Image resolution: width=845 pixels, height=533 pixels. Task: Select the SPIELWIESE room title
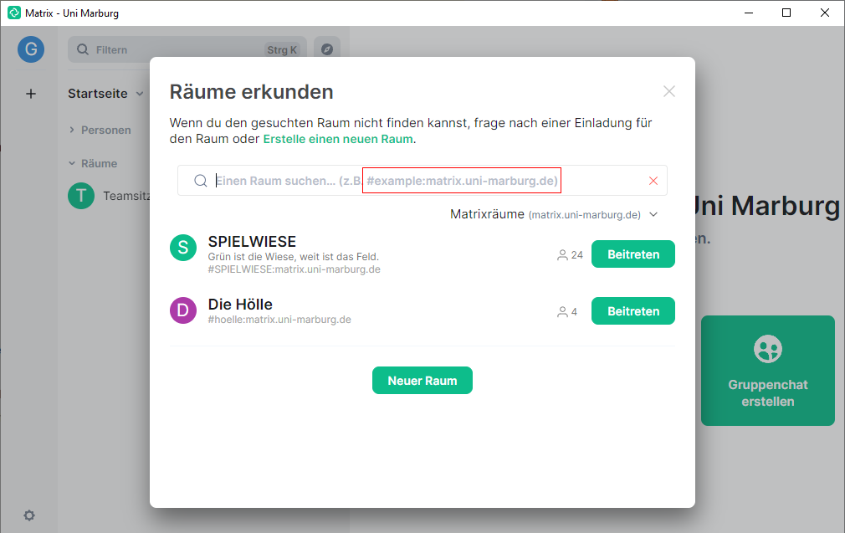click(x=252, y=242)
